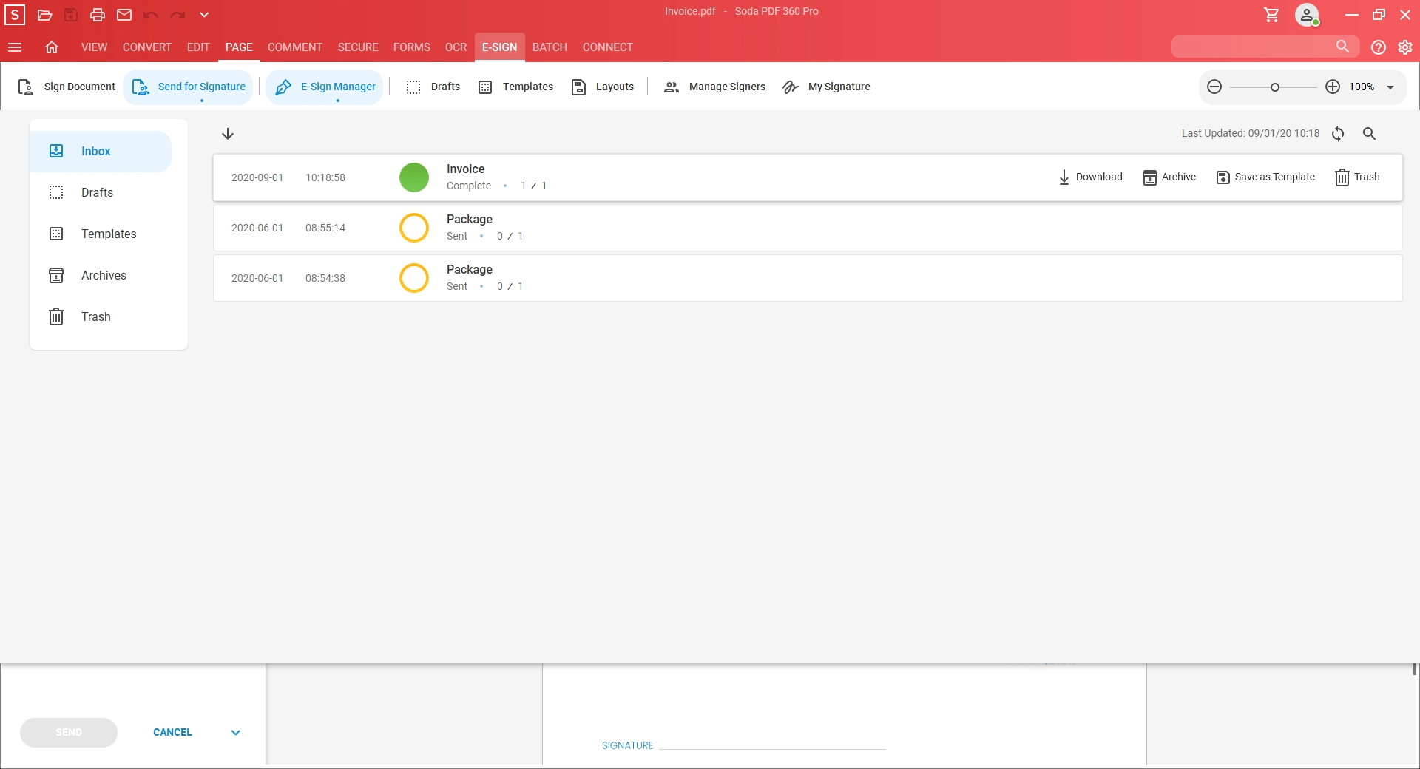
Task: Click the Invoice package name
Action: click(x=465, y=169)
